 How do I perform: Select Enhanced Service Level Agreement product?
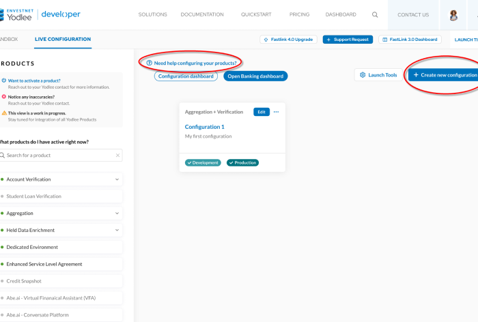61,264
